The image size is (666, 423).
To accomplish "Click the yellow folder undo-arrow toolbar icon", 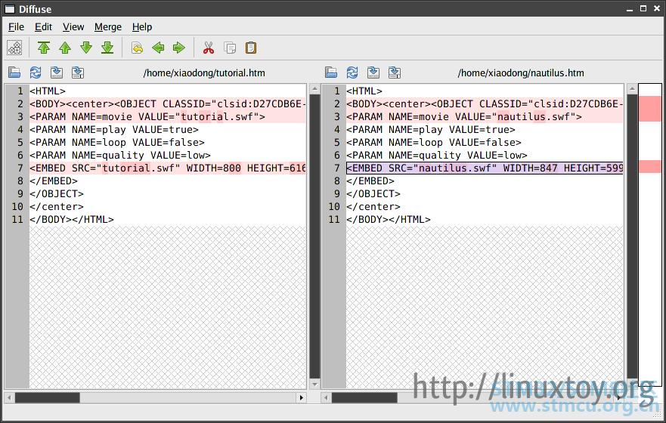I will 137,48.
